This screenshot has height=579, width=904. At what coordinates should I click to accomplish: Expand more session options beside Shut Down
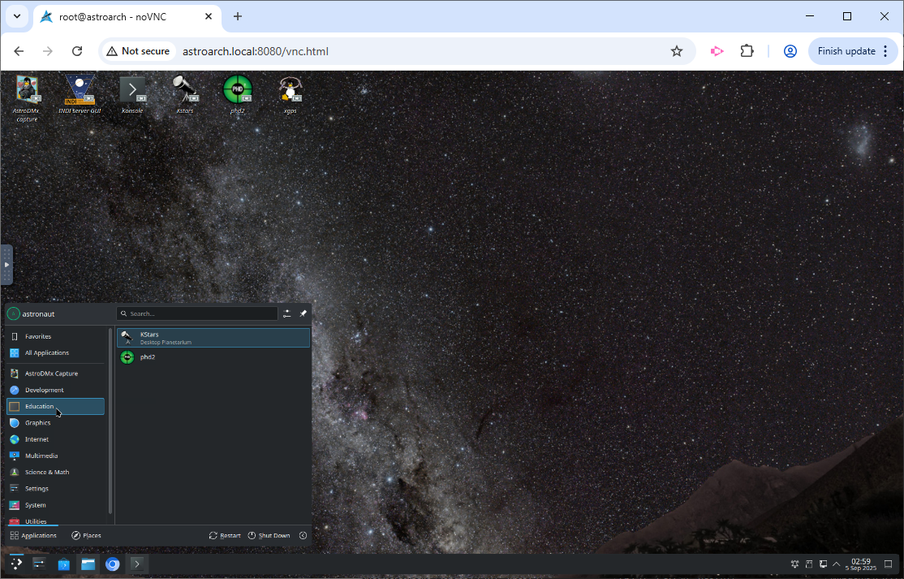(303, 535)
